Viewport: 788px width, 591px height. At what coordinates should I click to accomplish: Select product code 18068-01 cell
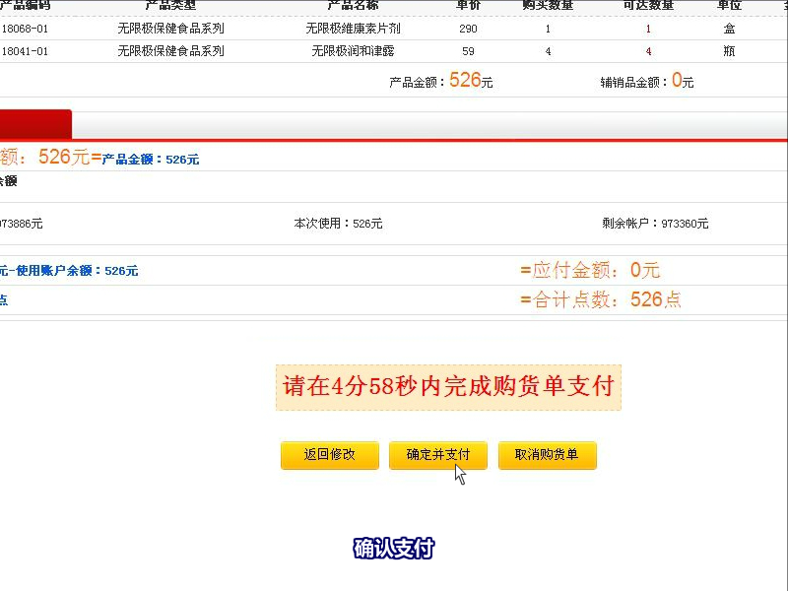25,29
